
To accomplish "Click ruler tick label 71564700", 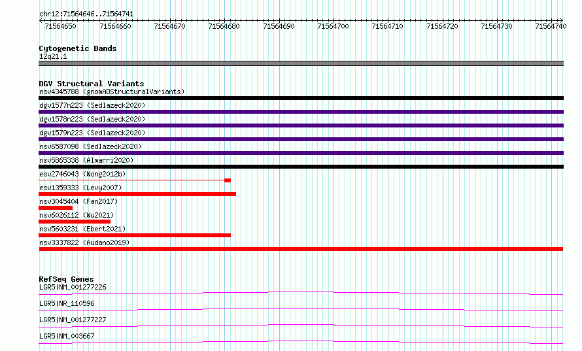I will 333,26.
